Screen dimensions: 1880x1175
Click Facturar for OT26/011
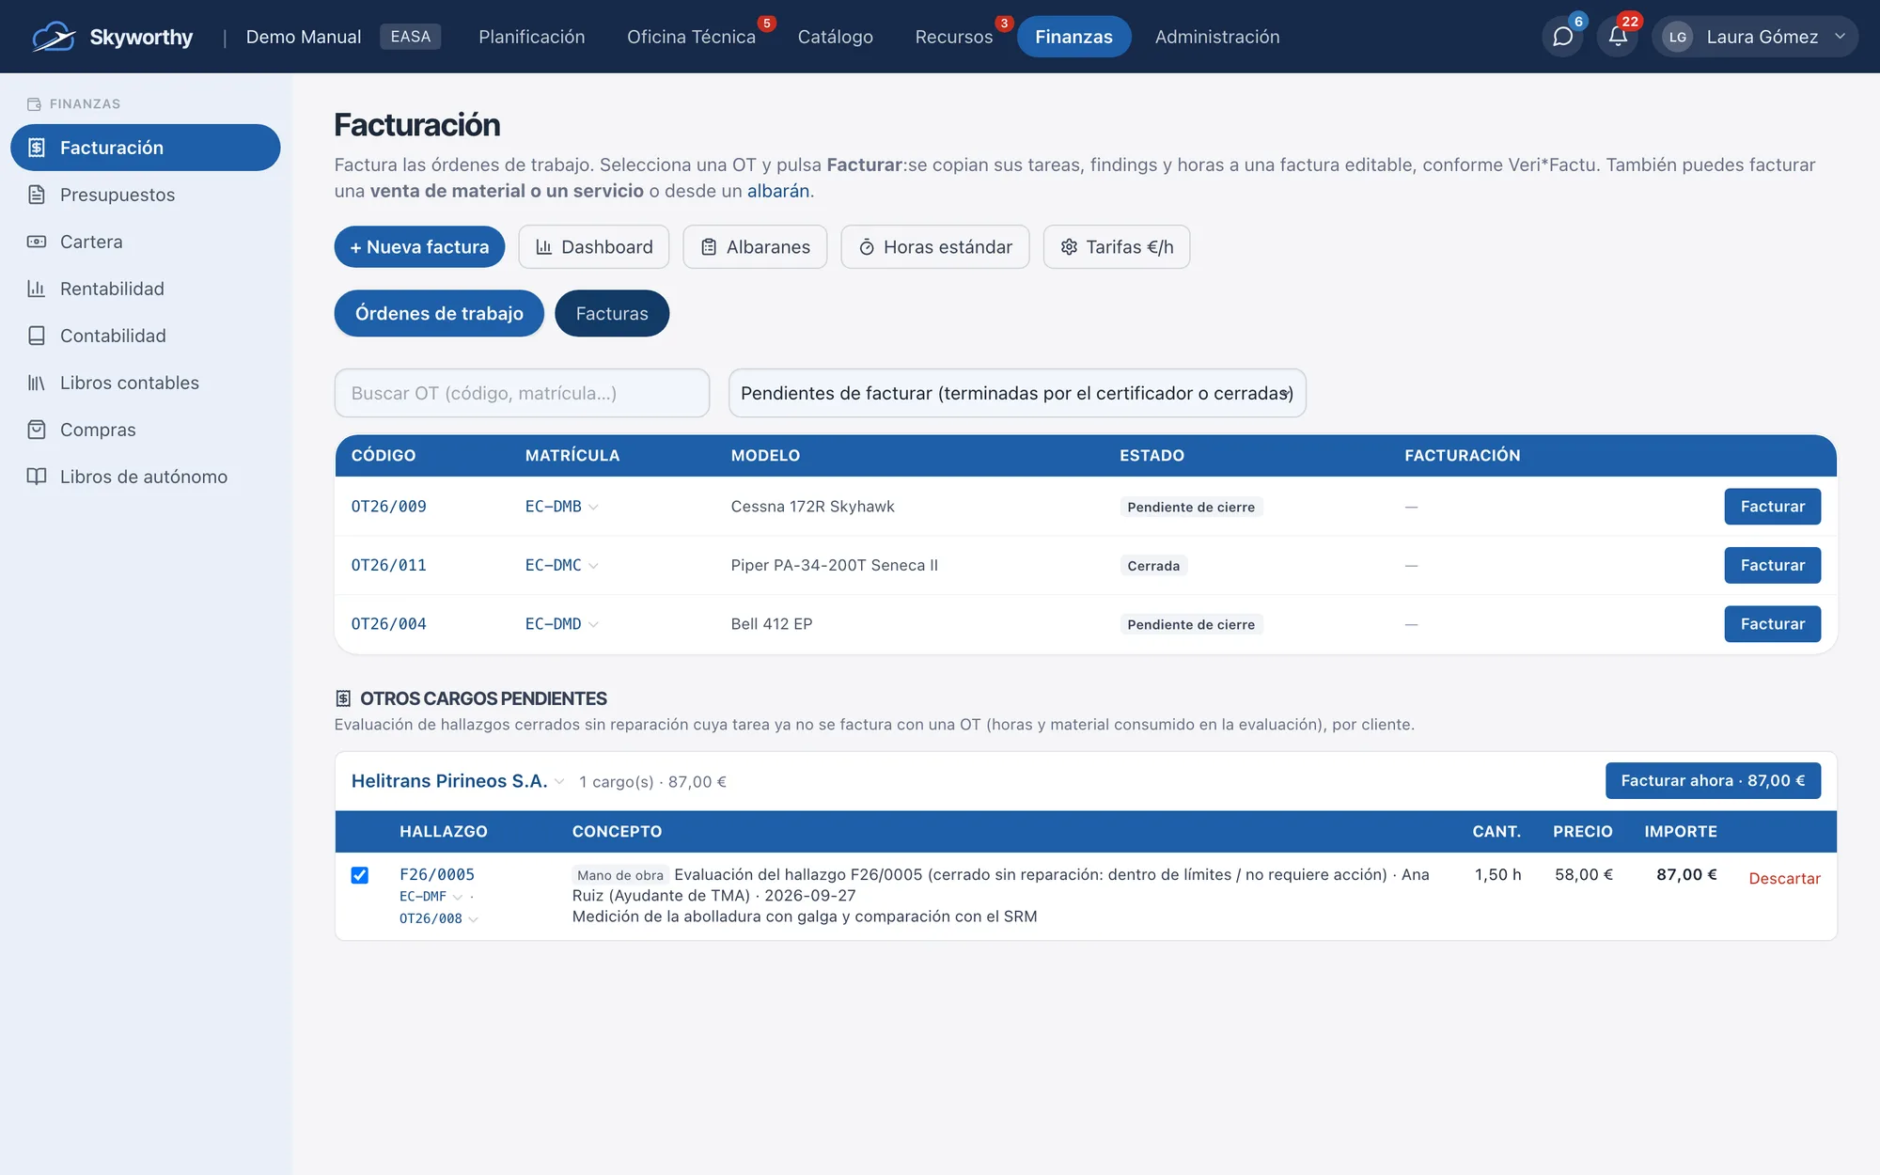coord(1772,565)
